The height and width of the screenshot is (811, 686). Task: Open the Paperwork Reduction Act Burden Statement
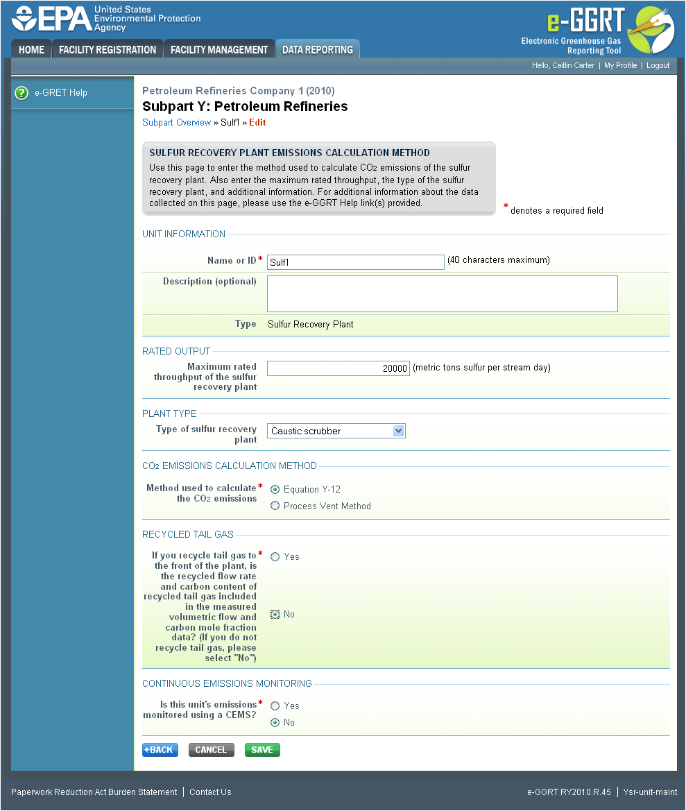(x=94, y=792)
